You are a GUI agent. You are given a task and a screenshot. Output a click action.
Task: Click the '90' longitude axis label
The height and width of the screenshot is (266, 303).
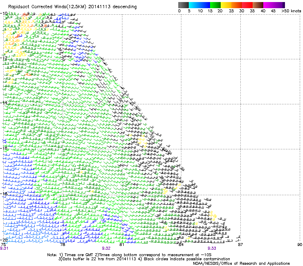[300, 245]
